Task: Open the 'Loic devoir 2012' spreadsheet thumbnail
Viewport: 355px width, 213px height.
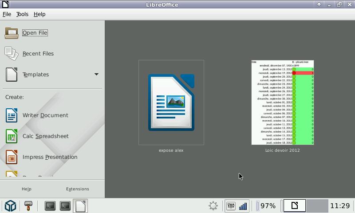Action: (283, 103)
